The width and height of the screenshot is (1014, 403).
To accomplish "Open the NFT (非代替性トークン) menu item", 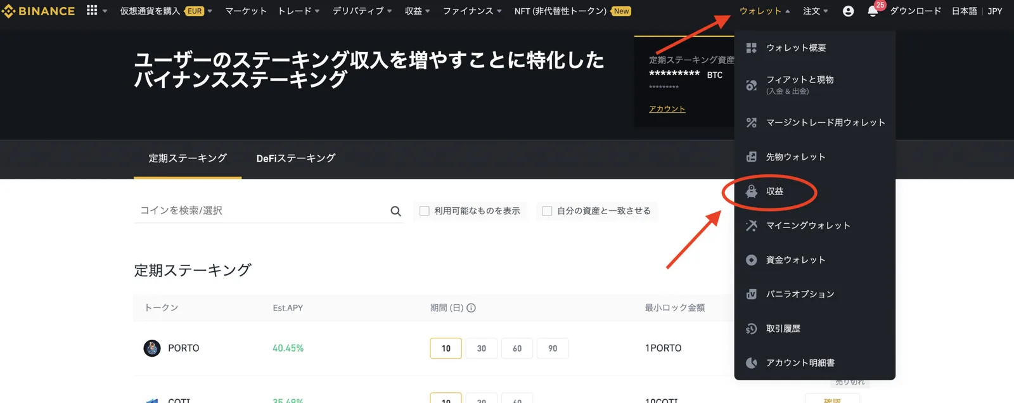I will click(x=560, y=11).
